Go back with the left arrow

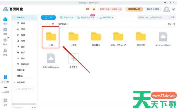tap(41, 24)
